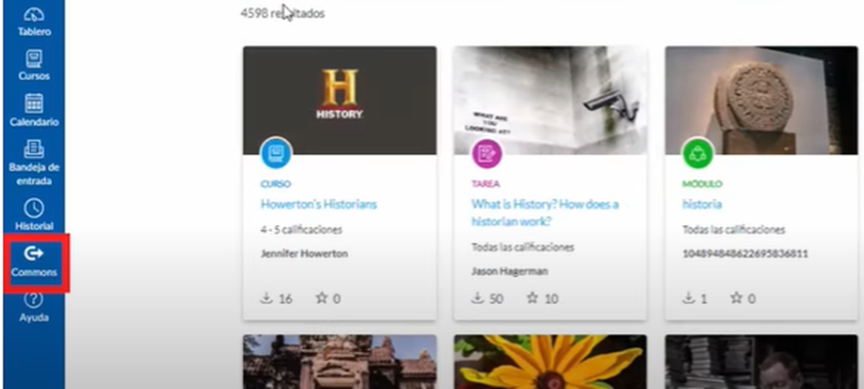Viewport: 864px width, 389px height.
Task: Click the TAREA label
Action: [486, 184]
